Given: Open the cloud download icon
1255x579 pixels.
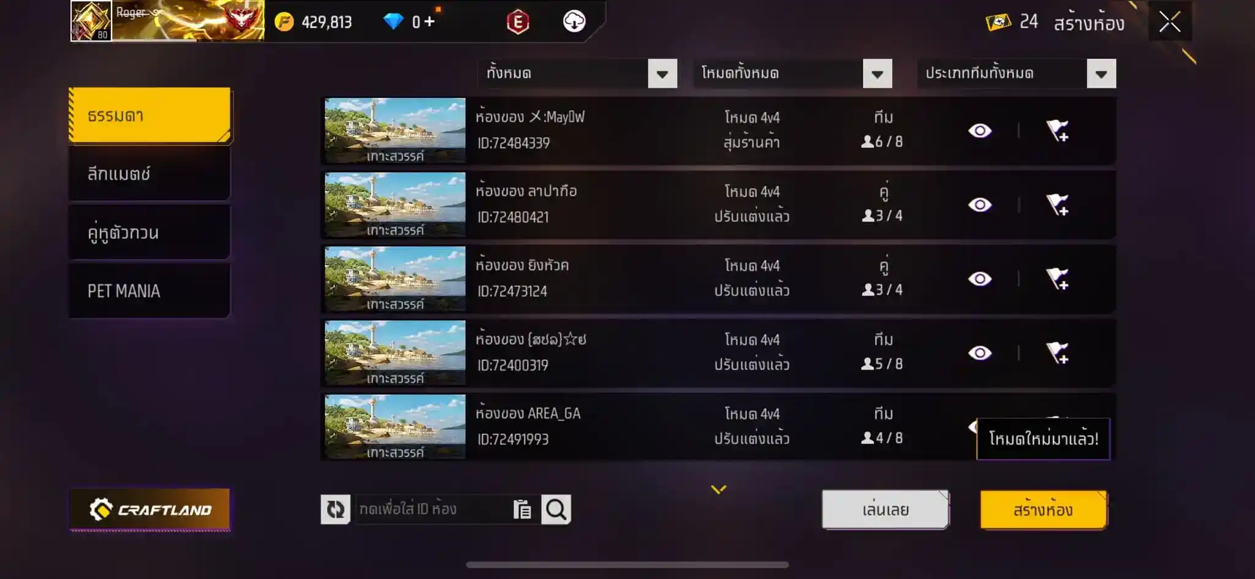Looking at the screenshot, I should tap(574, 21).
